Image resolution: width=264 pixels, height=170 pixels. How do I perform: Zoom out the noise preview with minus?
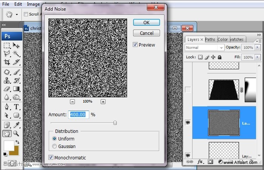72,101
